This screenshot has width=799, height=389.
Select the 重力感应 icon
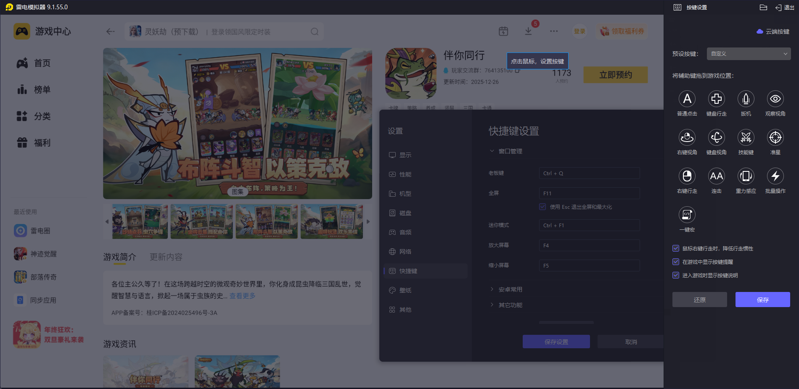tap(746, 176)
